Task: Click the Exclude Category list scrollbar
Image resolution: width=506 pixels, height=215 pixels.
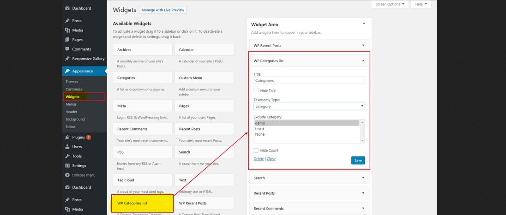Action: pyautogui.click(x=362, y=131)
